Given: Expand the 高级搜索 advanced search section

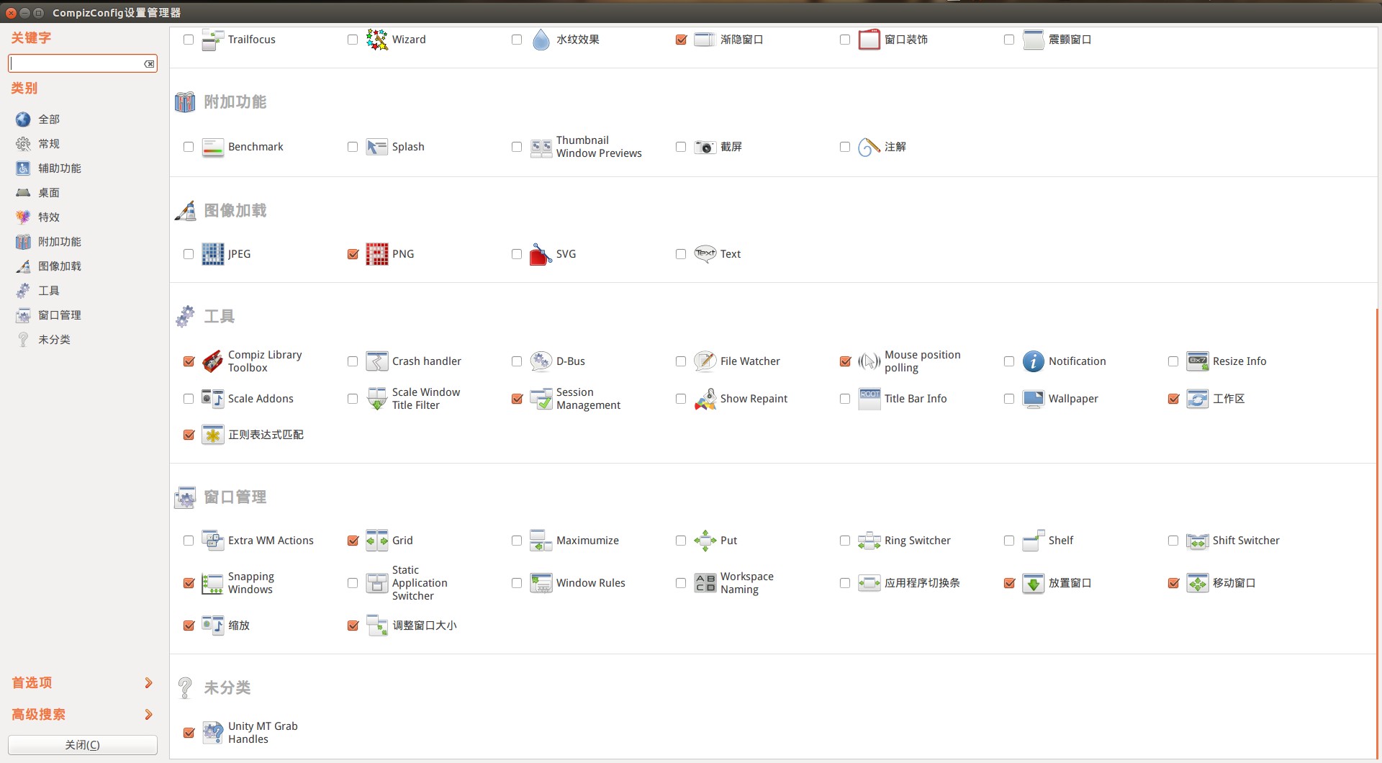Looking at the screenshot, I should click(x=83, y=714).
